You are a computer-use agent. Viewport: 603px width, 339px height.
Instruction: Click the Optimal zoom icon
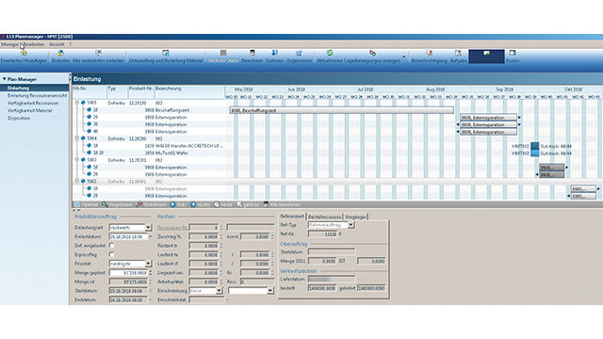point(77,205)
